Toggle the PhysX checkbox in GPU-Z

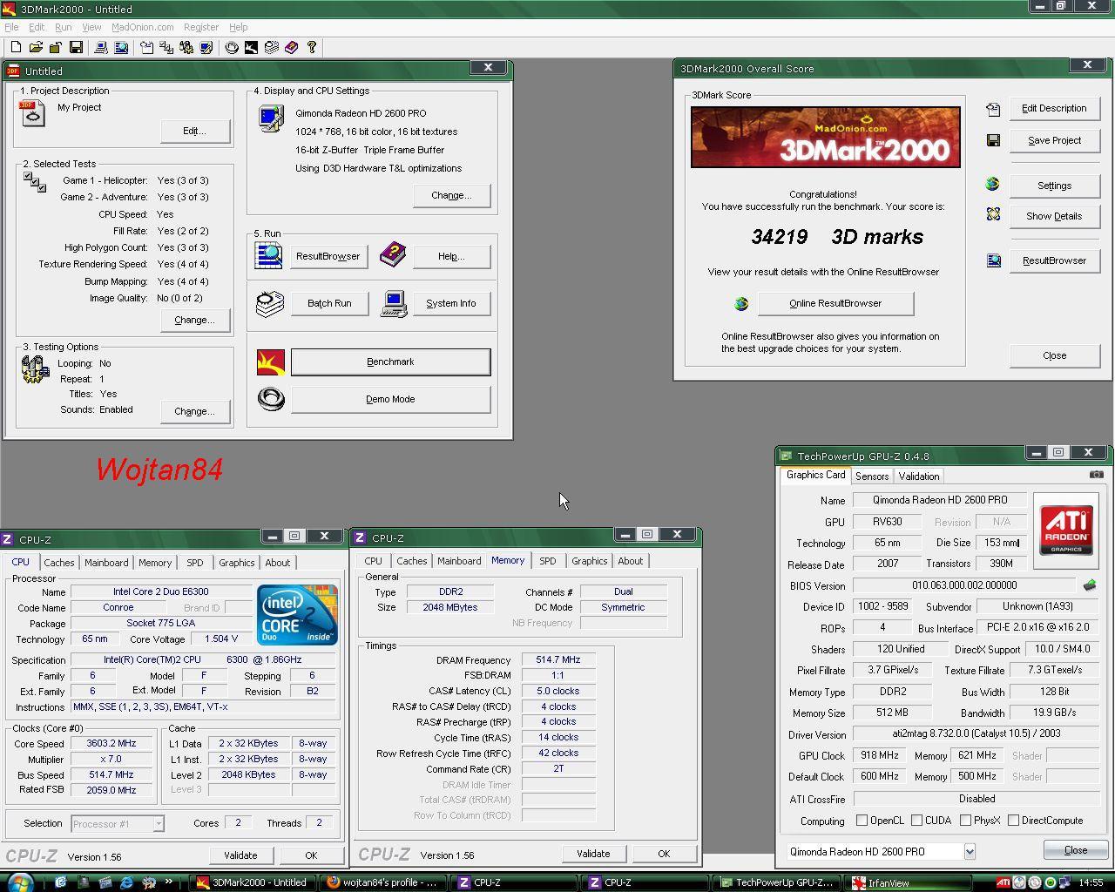pos(965,821)
